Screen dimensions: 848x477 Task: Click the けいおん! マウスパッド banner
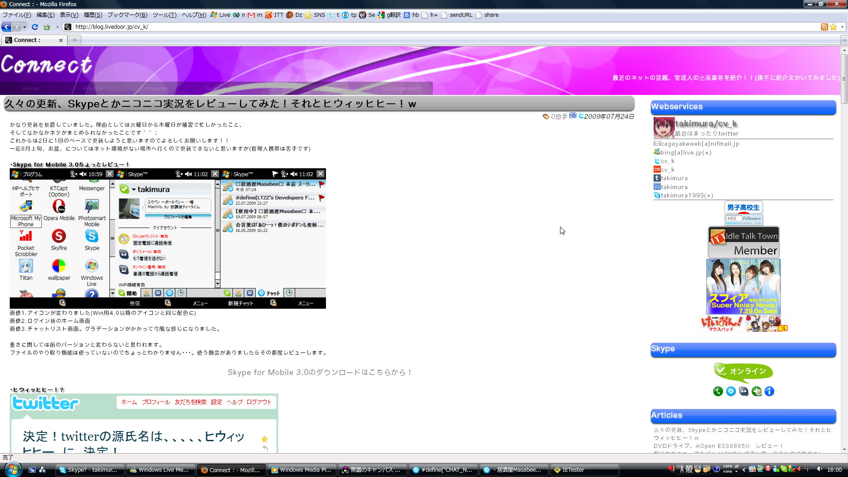pyautogui.click(x=744, y=323)
